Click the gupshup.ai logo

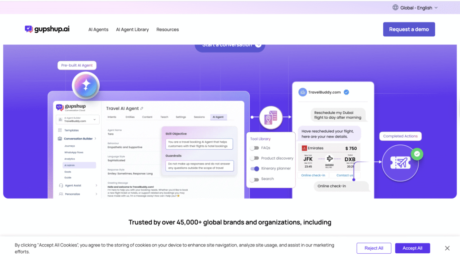point(47,29)
